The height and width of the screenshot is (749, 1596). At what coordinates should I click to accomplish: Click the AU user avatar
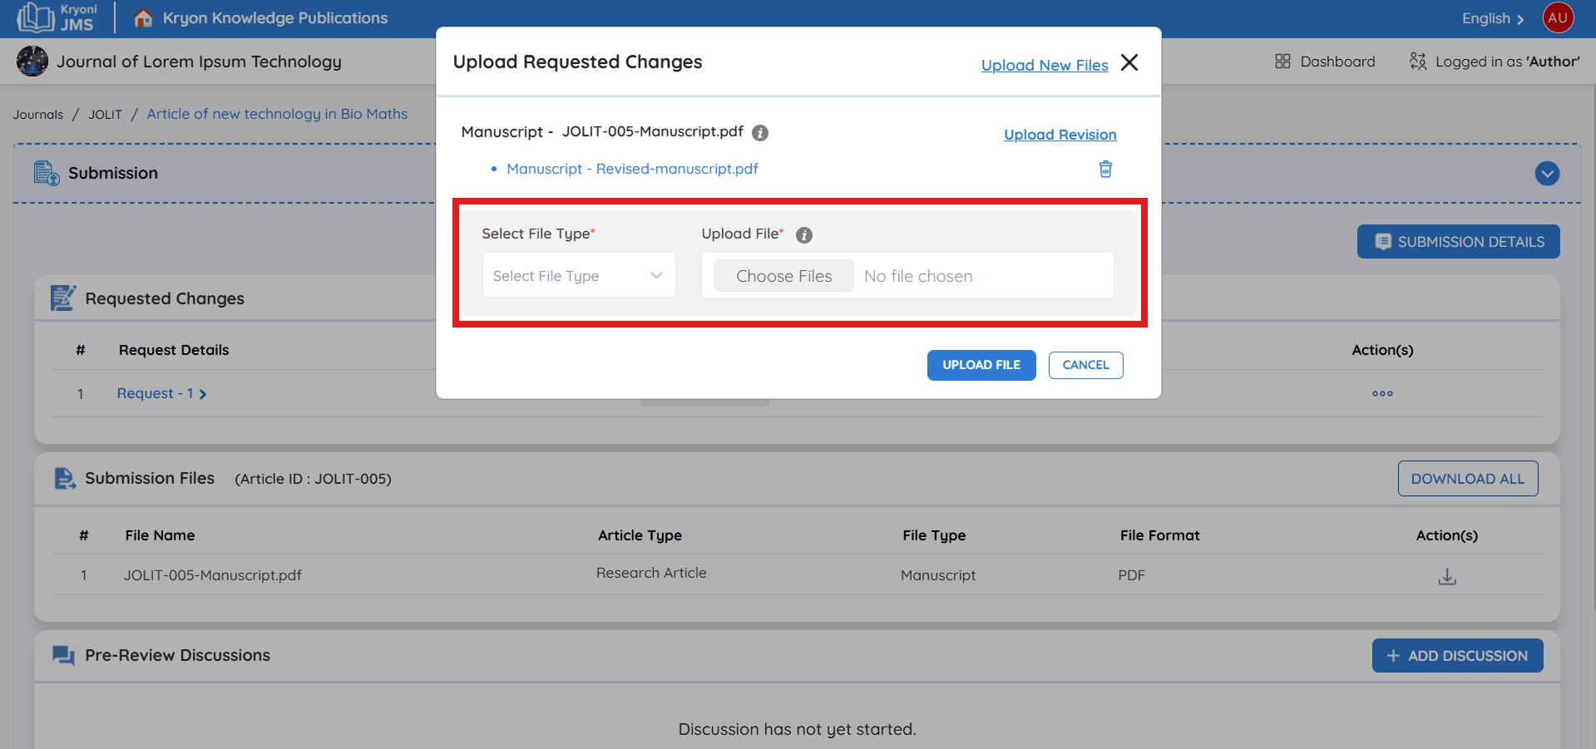(1557, 18)
